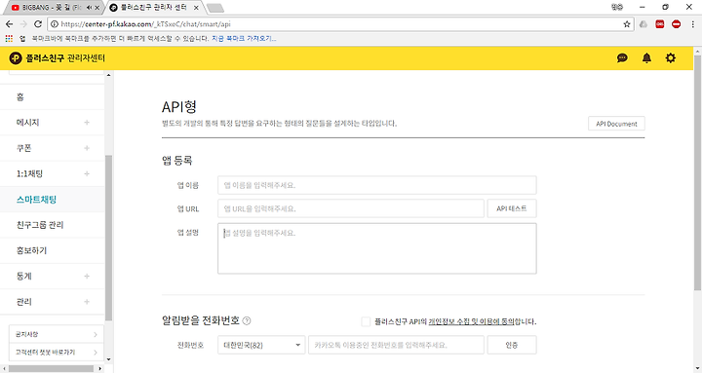Click sidebar scroll-down arrow

coord(109,359)
